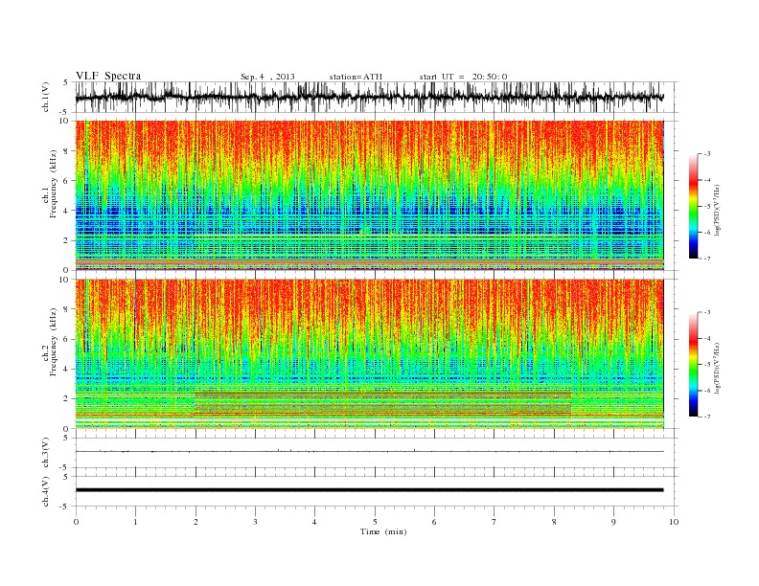Click the 6 kHz tick of ch.1 spectrogram
The width and height of the screenshot is (759, 586).
(66, 181)
